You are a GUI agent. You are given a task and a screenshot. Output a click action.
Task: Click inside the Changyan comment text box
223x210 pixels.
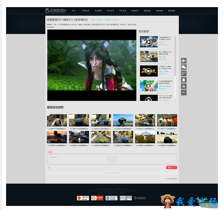(x=112, y=159)
